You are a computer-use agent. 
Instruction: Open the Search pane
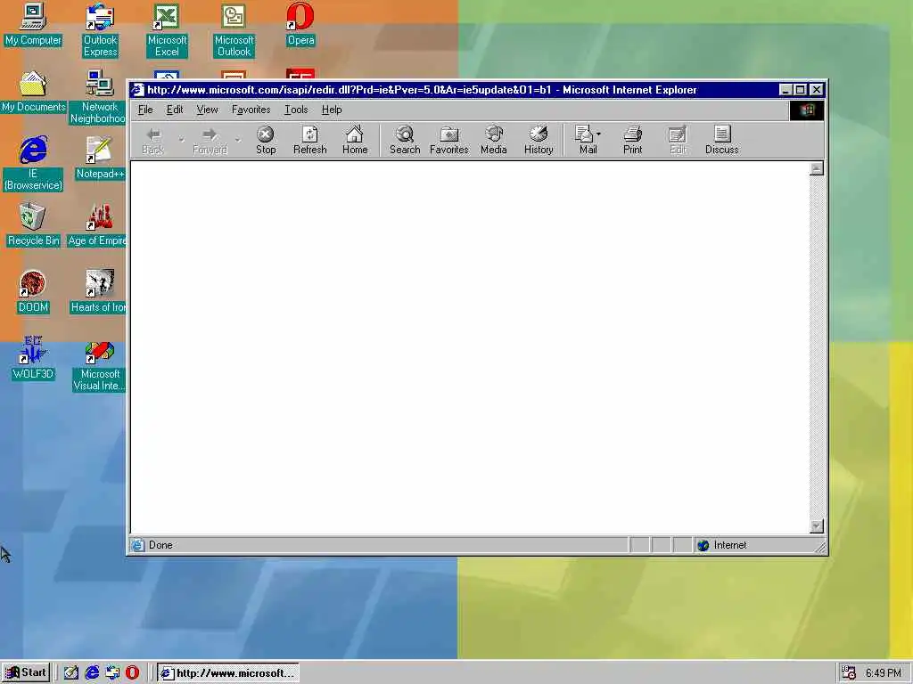click(x=405, y=140)
